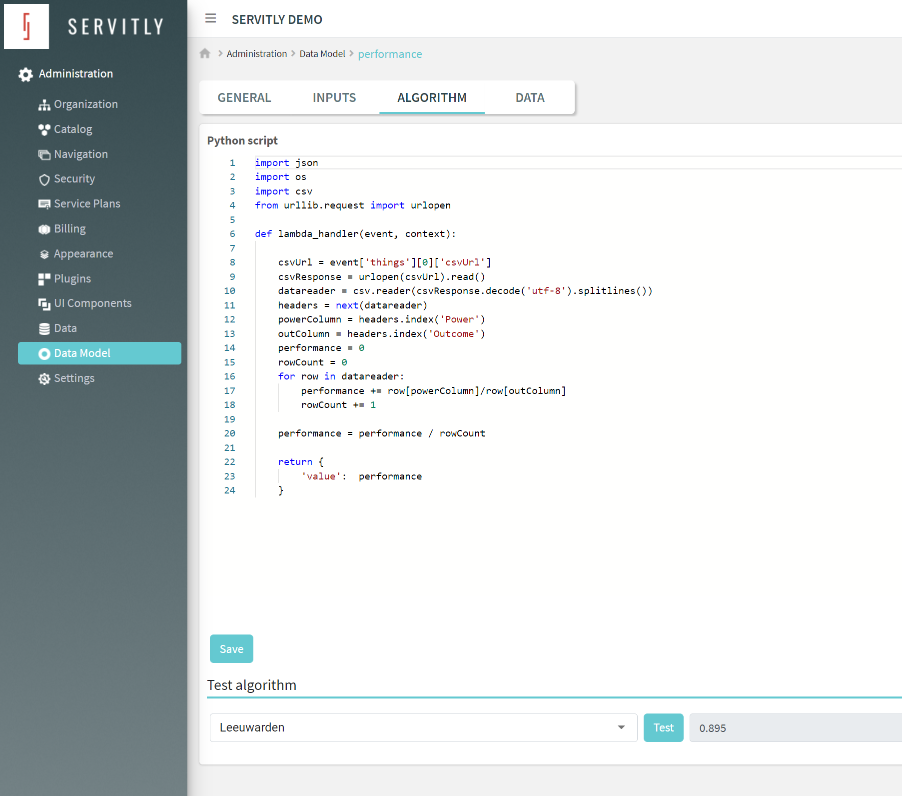902x796 pixels.
Task: Switch to the INPUTS tab
Action: point(334,97)
